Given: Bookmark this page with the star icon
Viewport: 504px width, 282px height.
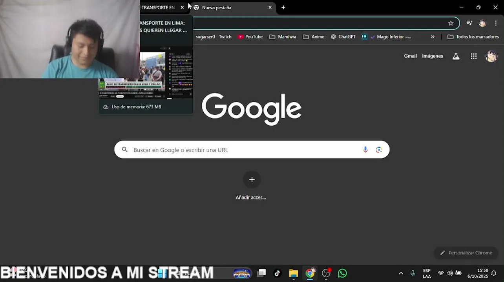Looking at the screenshot, I should pyautogui.click(x=451, y=23).
